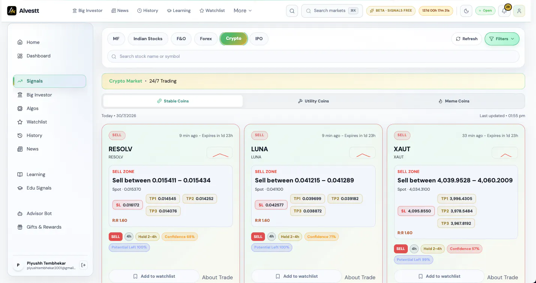Switch to Utility Coins category
Viewport: 536px width, 283px height.
[x=313, y=101]
